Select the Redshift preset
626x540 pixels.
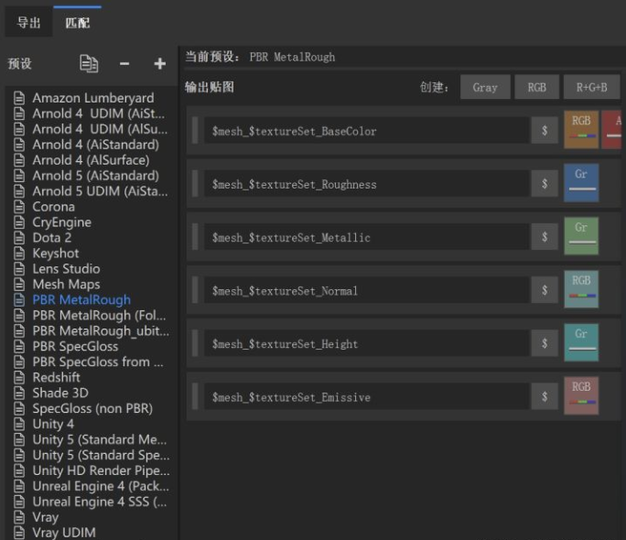[57, 378]
